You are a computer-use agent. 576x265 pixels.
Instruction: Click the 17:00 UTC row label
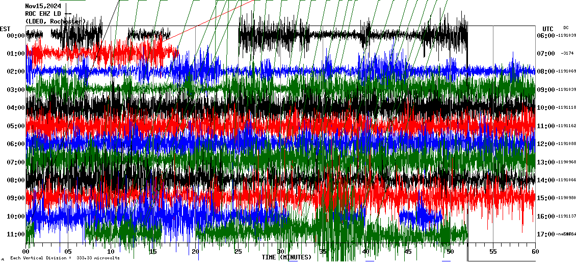548,234
